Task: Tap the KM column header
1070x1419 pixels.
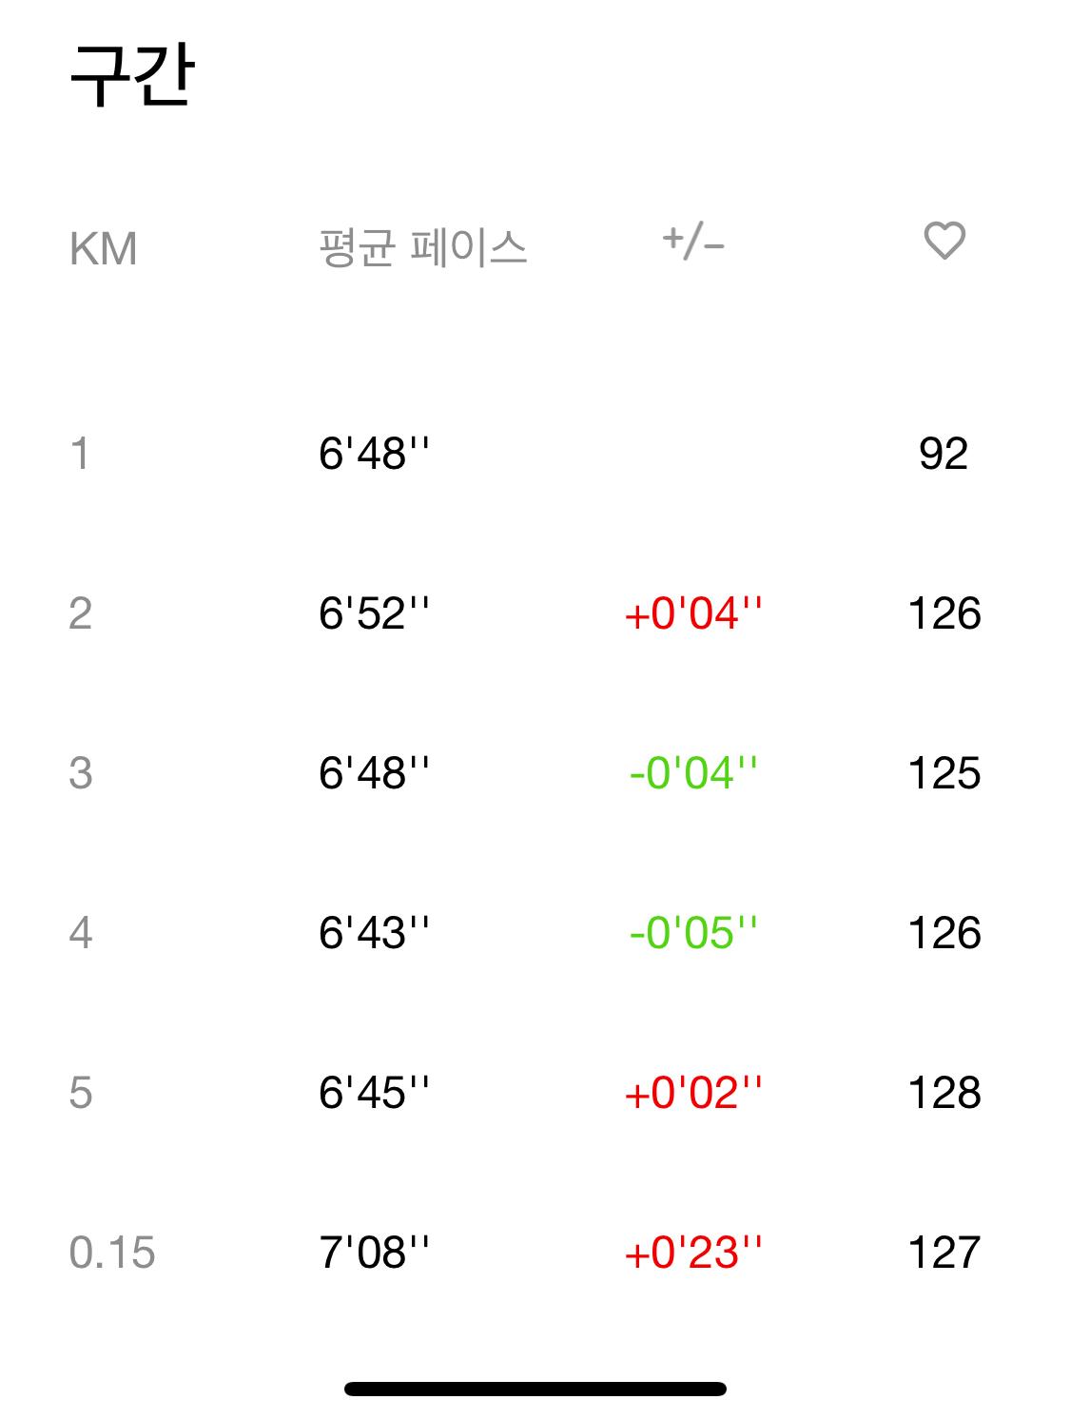Action: 103,249
